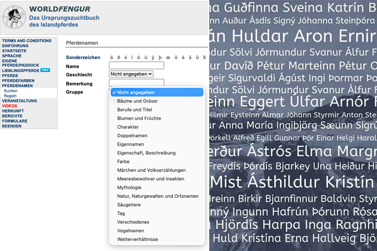Open the Geschlecht dropdown
377x251 pixels.
pyautogui.click(x=131, y=74)
